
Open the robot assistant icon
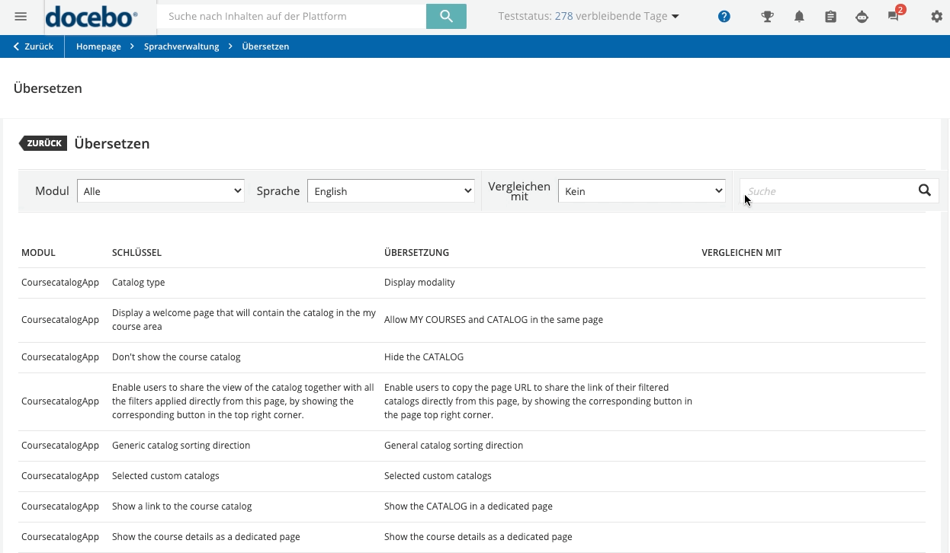(x=862, y=16)
